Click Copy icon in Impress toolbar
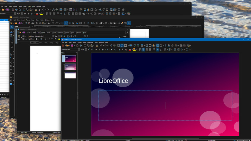251x141 pixels. pos(88,46)
